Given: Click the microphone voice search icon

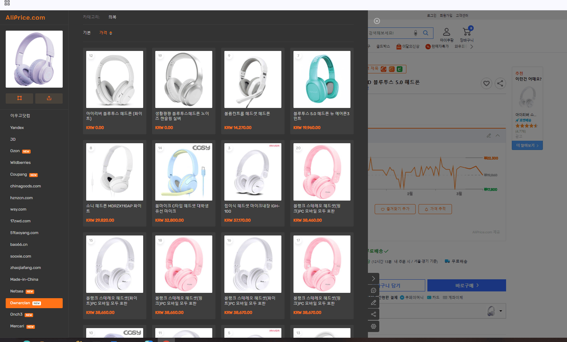Looking at the screenshot, I should (x=415, y=33).
